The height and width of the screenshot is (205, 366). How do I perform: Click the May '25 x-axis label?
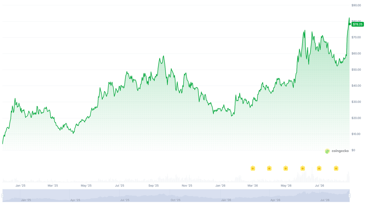coord(86,186)
